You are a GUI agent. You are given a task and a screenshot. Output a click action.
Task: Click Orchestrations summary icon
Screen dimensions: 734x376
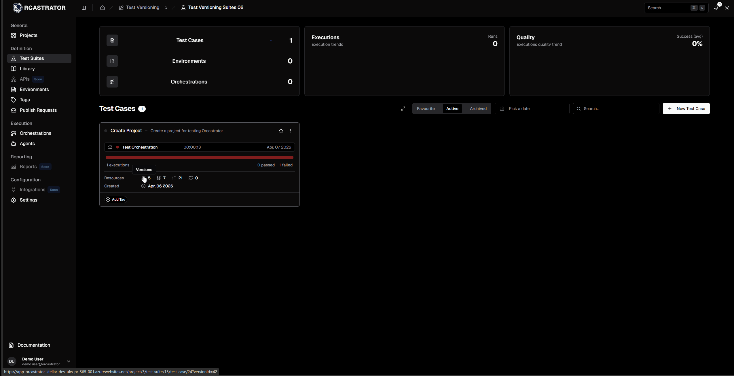coord(112,82)
